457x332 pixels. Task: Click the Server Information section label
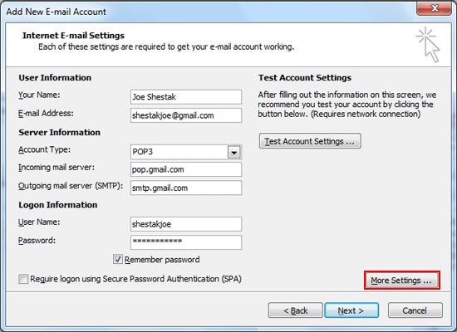[x=60, y=133]
